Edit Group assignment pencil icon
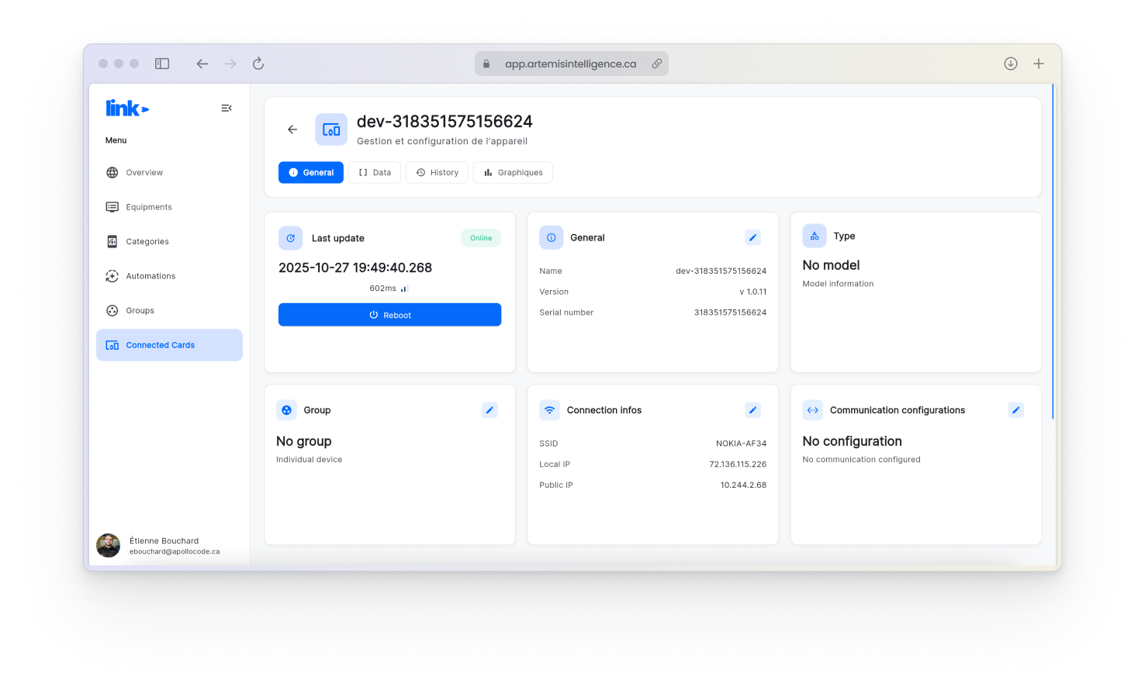Image resolution: width=1145 pixels, height=694 pixels. [489, 410]
